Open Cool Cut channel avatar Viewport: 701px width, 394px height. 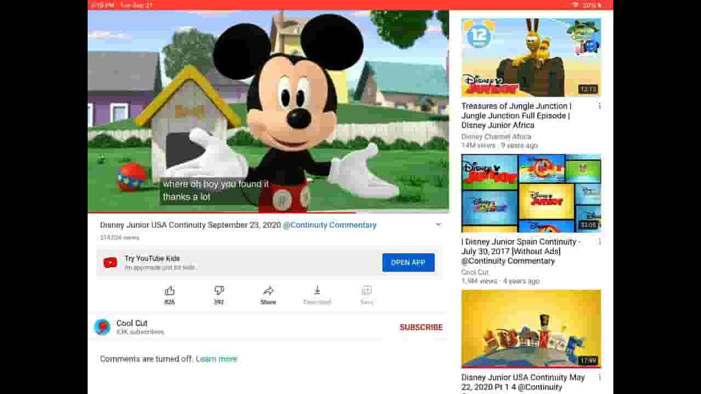coord(102,327)
